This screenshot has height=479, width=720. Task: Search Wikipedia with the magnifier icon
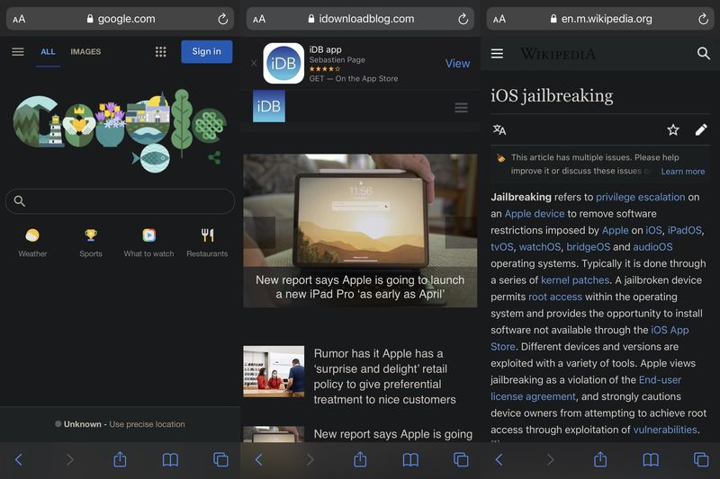point(703,54)
